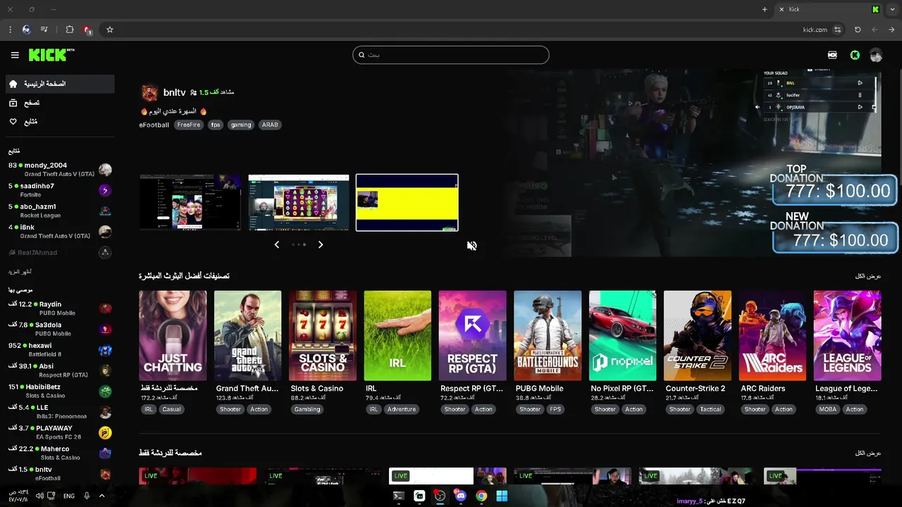Open the browser tab search dropdown
This screenshot has height=507, width=902.
(x=892, y=9)
